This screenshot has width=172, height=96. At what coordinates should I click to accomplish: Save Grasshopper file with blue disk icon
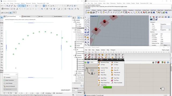coord(88,62)
